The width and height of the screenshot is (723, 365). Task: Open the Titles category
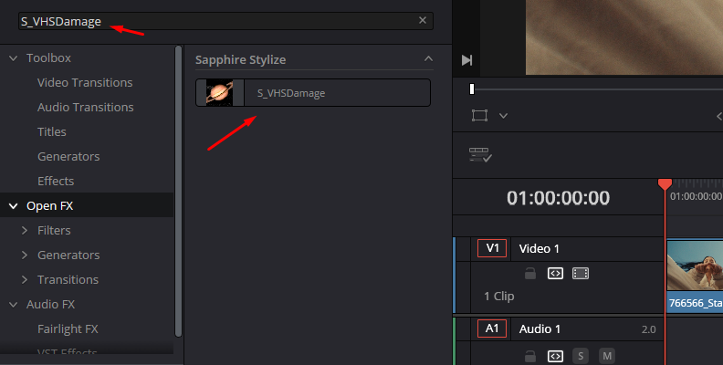52,131
